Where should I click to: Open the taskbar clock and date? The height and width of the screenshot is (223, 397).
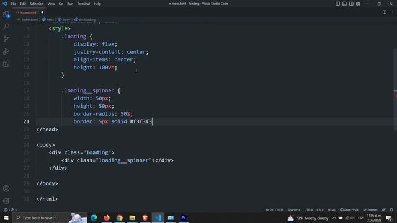374,218
